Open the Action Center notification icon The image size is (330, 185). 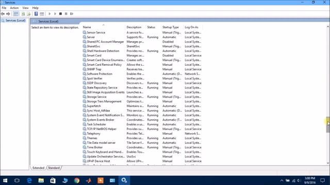pos(322,180)
